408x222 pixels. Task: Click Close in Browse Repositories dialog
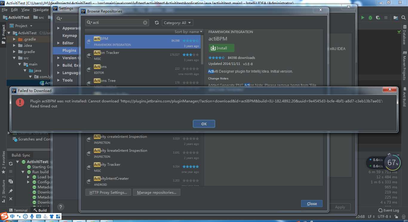click(x=312, y=204)
